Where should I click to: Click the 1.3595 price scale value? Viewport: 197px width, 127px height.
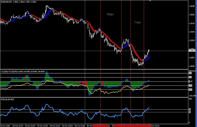192,32
